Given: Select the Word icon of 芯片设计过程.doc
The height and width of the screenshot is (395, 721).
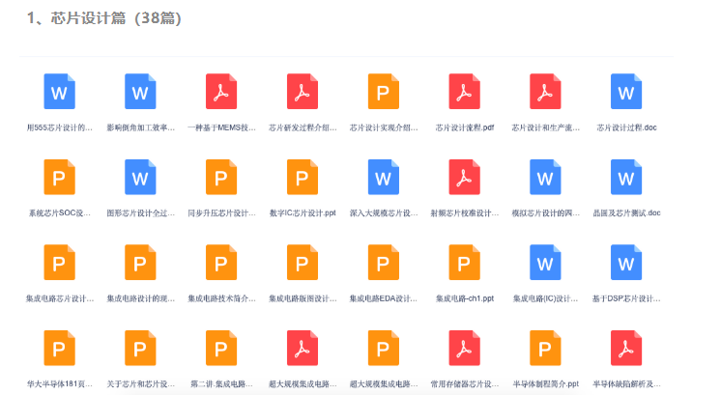Looking at the screenshot, I should pyautogui.click(x=626, y=92).
